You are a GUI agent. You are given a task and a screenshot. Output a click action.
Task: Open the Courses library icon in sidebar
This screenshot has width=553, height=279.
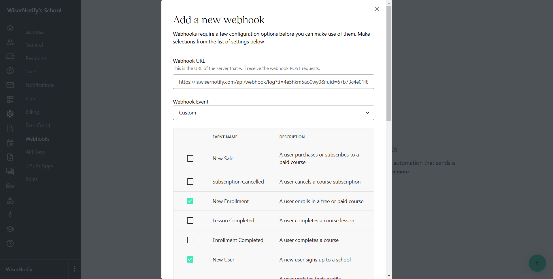[x=10, y=128]
